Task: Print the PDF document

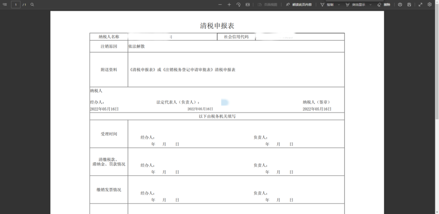Action: (x=400, y=4)
